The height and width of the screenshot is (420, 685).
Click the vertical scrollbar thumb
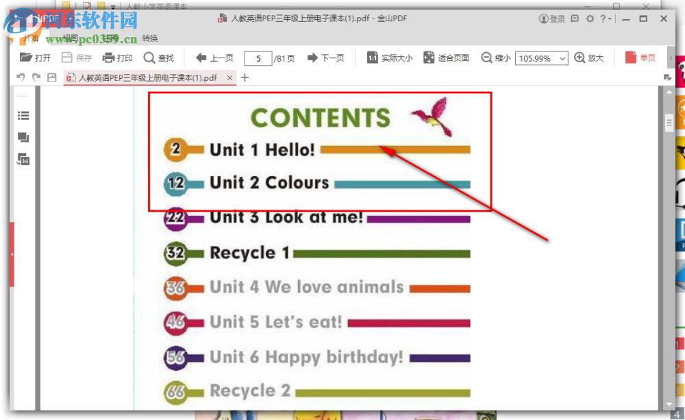click(669, 123)
